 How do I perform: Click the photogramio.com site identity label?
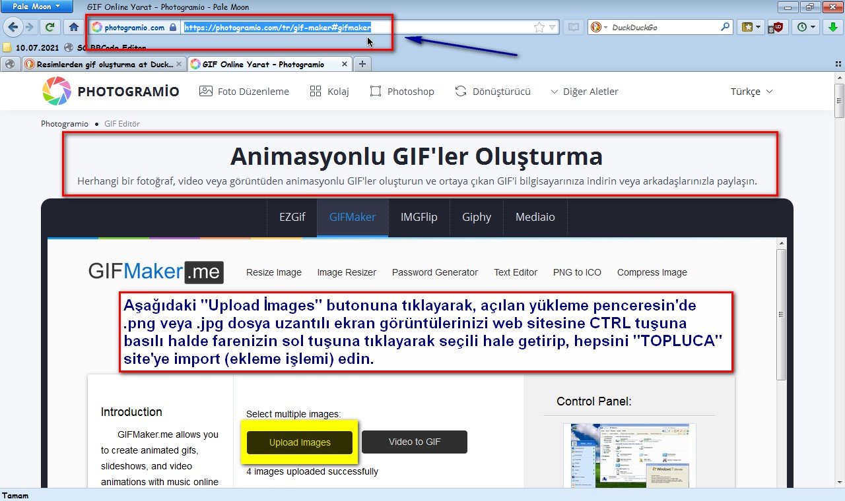pos(134,28)
